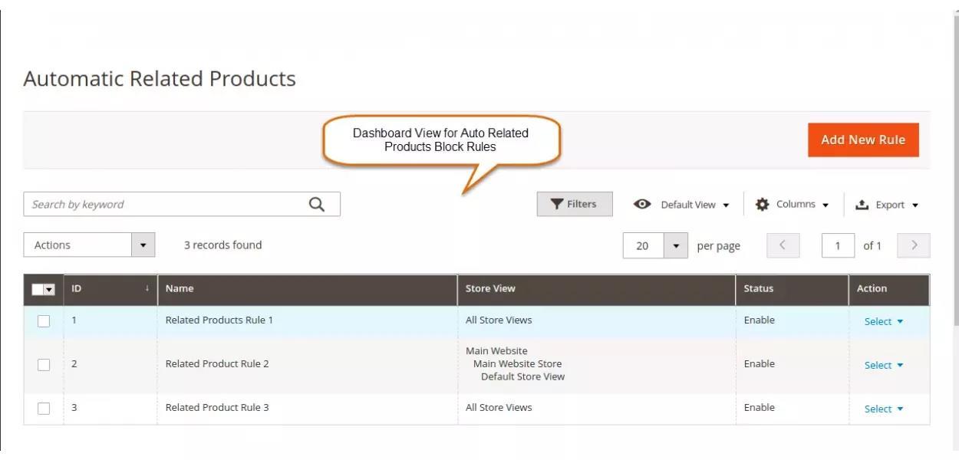Click the search magnifier icon
The height and width of the screenshot is (460, 959).
316,204
